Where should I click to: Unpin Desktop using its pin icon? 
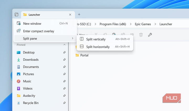[64, 52]
